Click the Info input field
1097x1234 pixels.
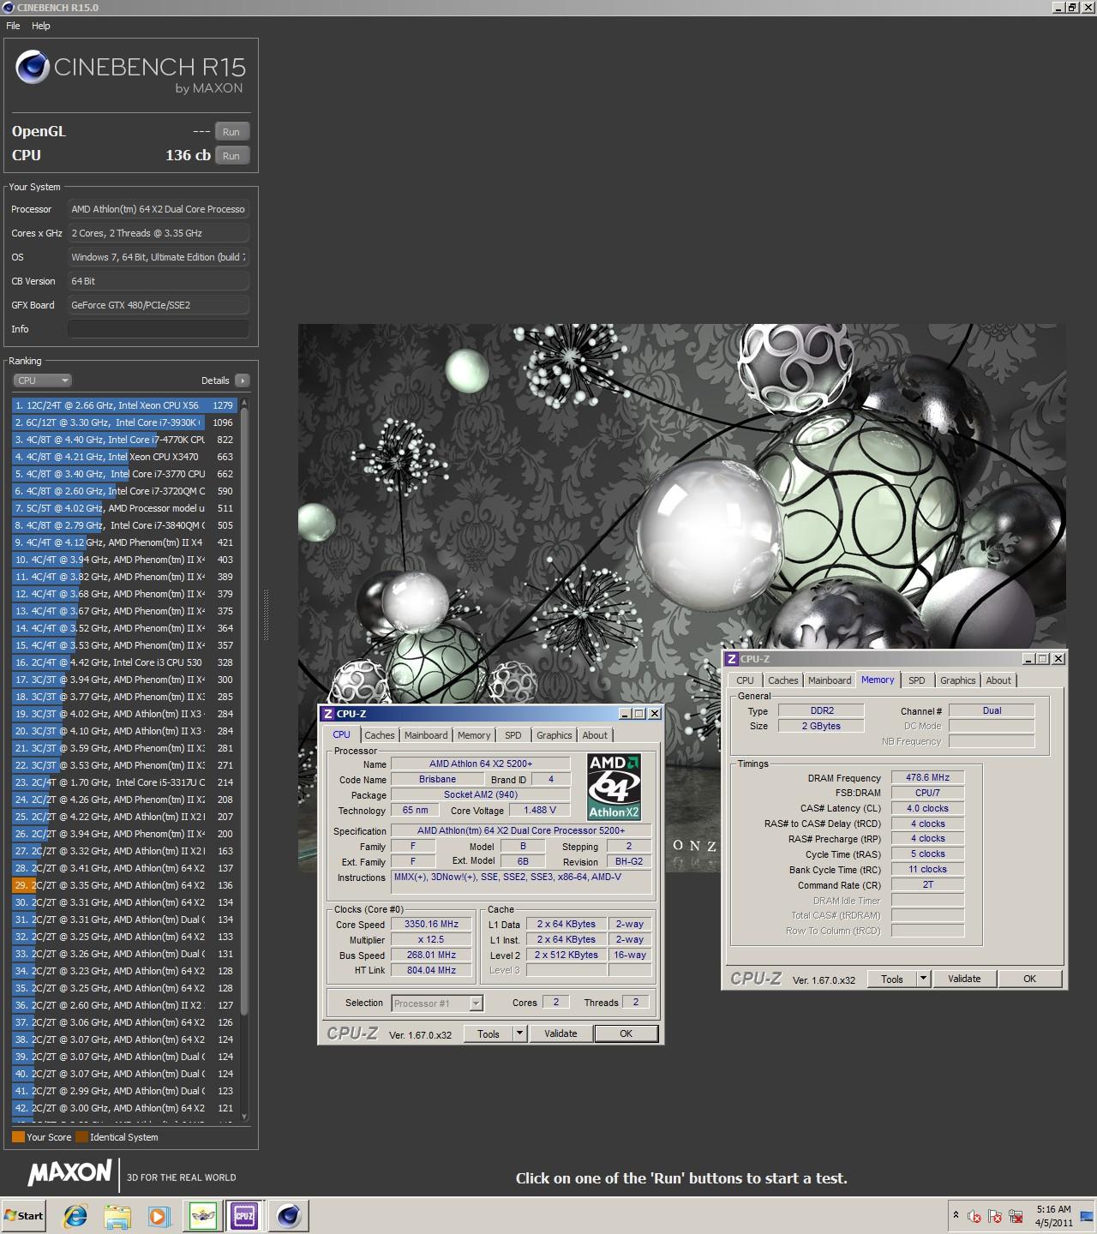pos(159,329)
